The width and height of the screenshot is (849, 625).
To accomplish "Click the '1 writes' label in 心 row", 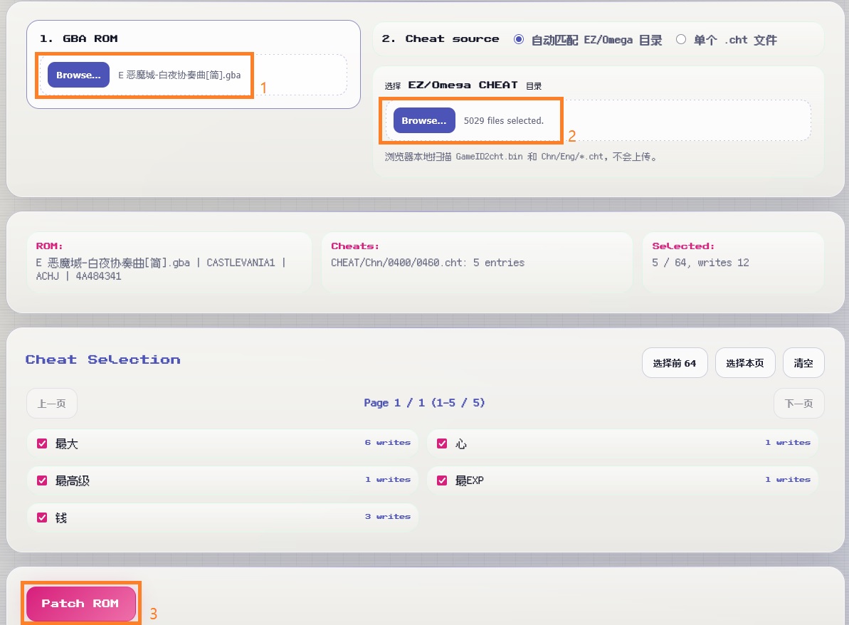I will tap(788, 443).
